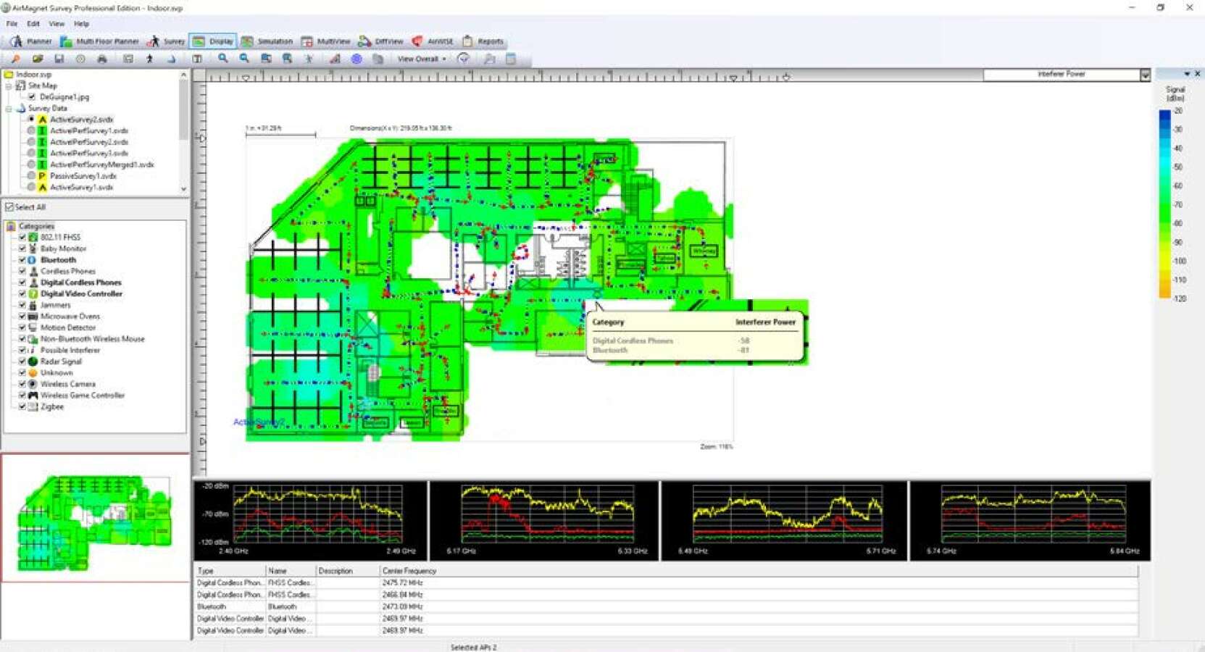This screenshot has width=1205, height=652.
Task: Click the Survey walking man icon
Action: pyautogui.click(x=153, y=41)
